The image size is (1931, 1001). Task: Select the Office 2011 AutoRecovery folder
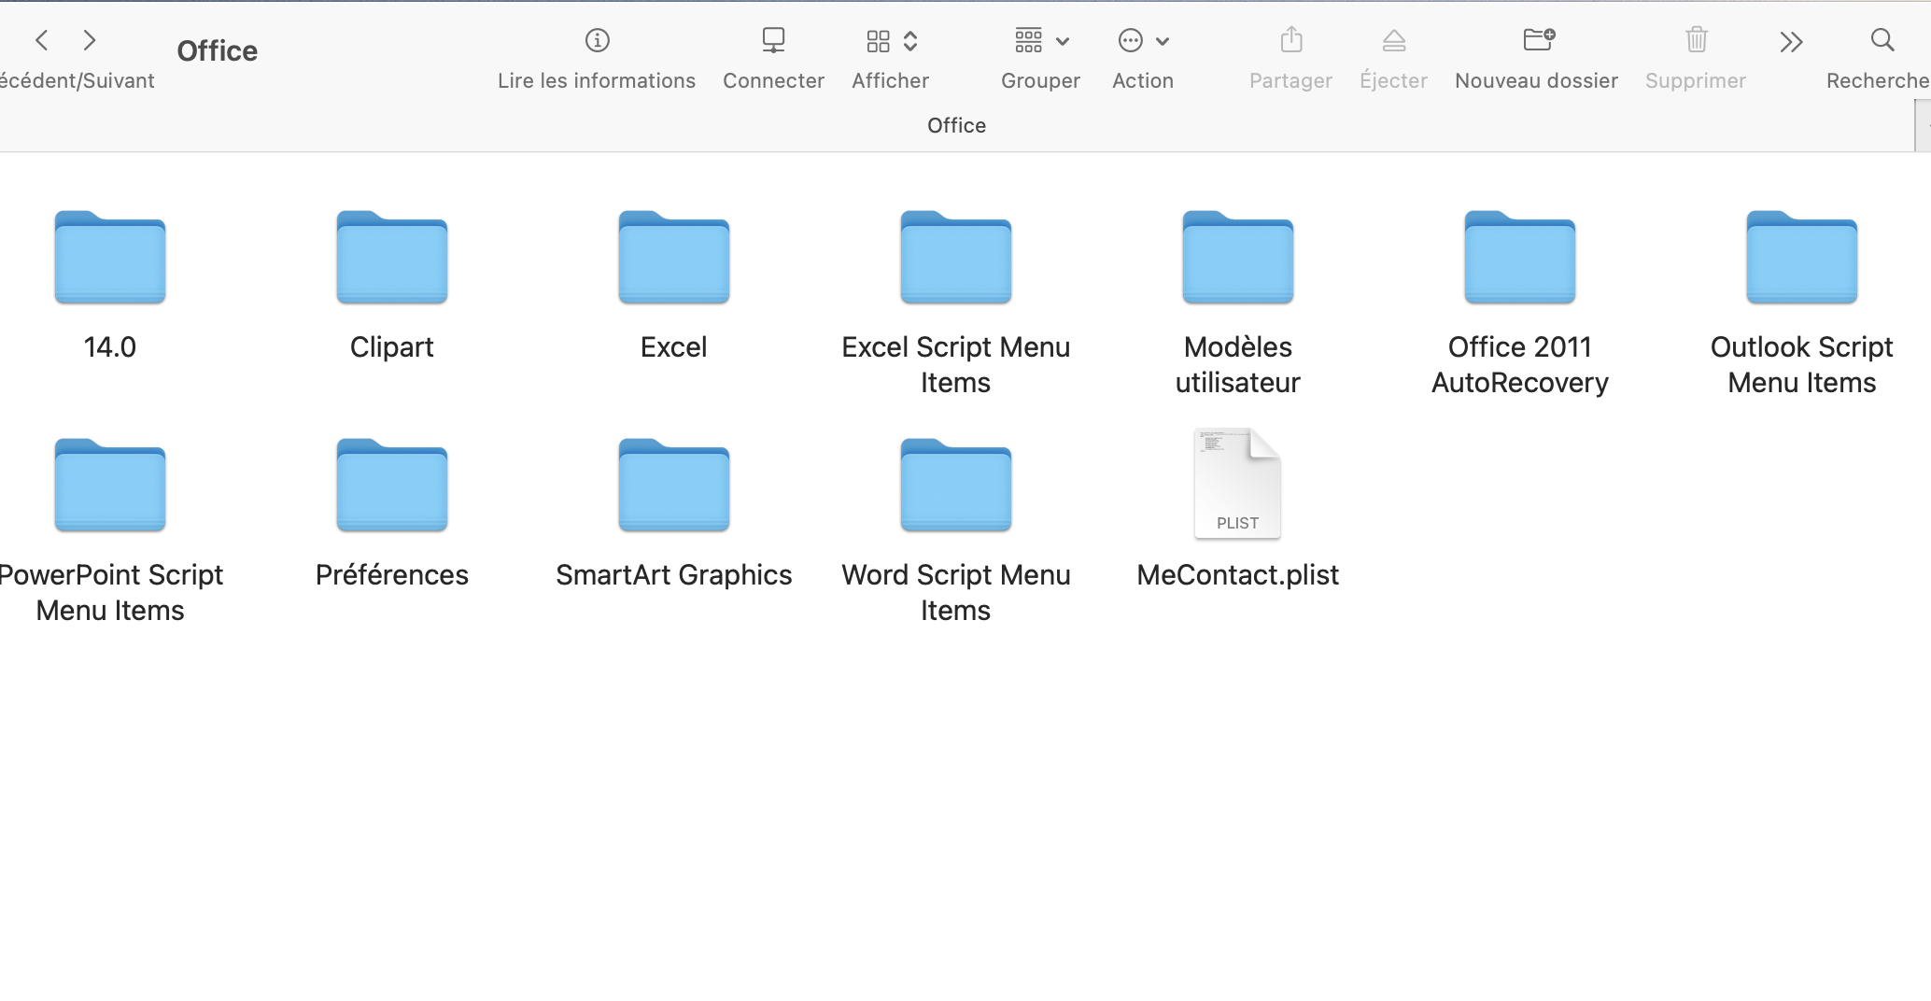pos(1520,257)
